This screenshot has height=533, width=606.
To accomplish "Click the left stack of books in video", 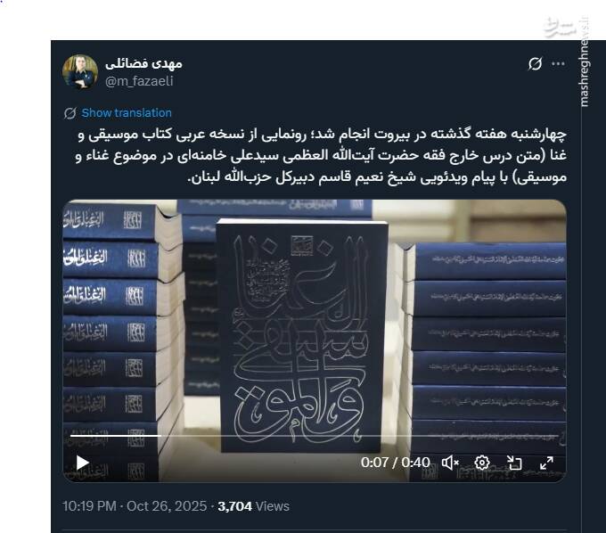I will 123,340.
